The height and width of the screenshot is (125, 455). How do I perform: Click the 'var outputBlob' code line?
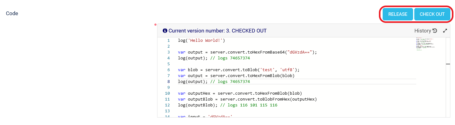tap(247, 99)
